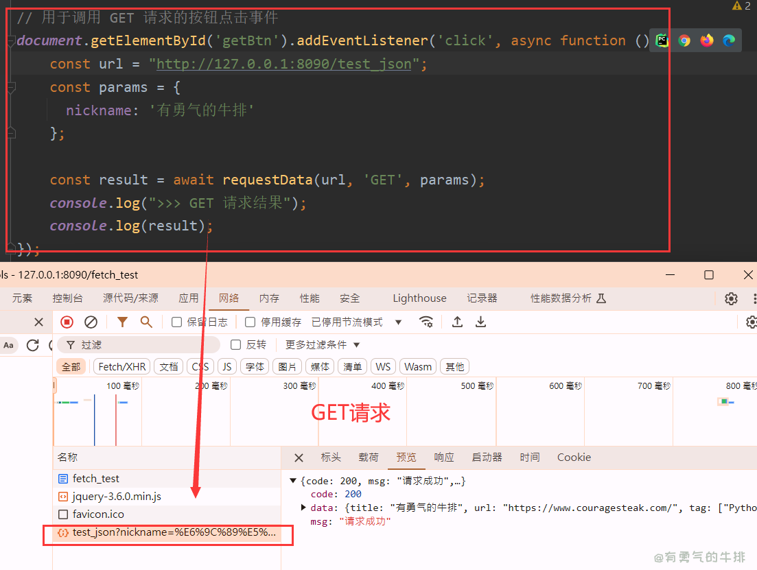
Task: Open the Lighthouse panel
Action: [x=419, y=298]
